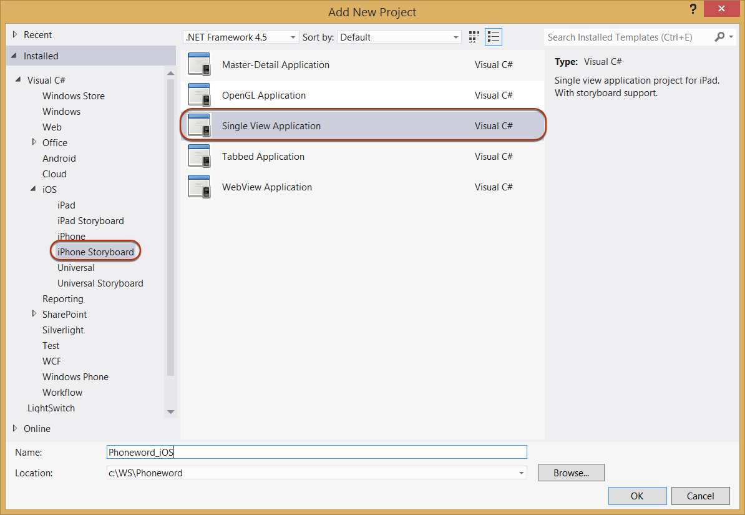Expand the Online templates section
Viewport: 745px width, 515px height.
click(15, 429)
